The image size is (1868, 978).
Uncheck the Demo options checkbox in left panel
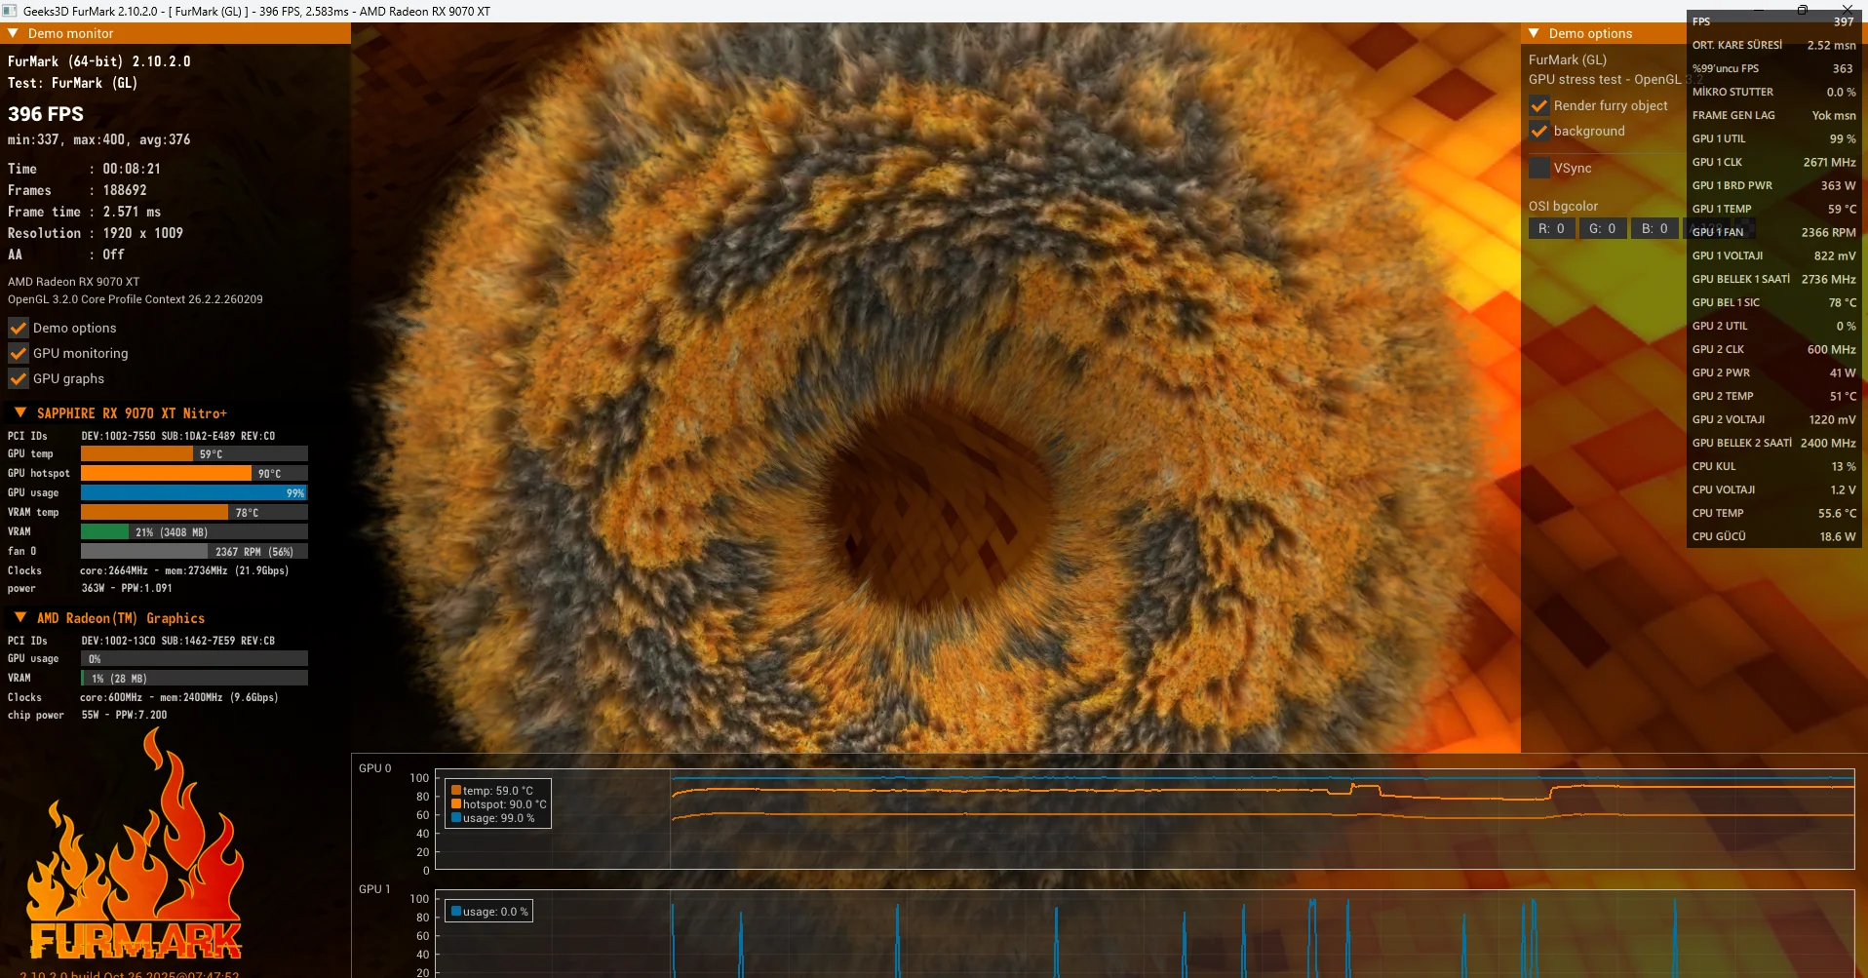(x=19, y=328)
